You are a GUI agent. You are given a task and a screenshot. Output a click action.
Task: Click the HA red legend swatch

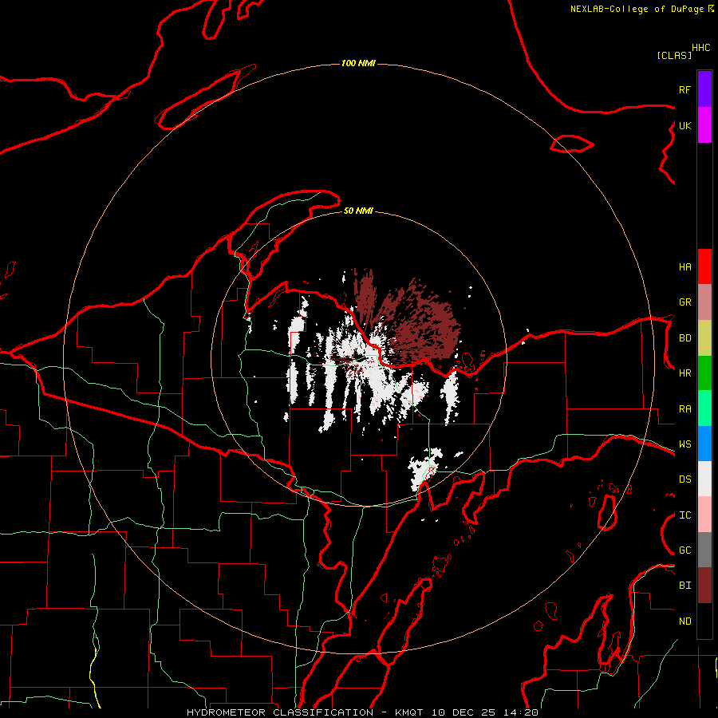(x=704, y=266)
